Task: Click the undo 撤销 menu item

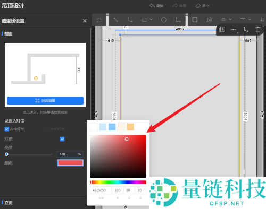Action: (x=156, y=6)
